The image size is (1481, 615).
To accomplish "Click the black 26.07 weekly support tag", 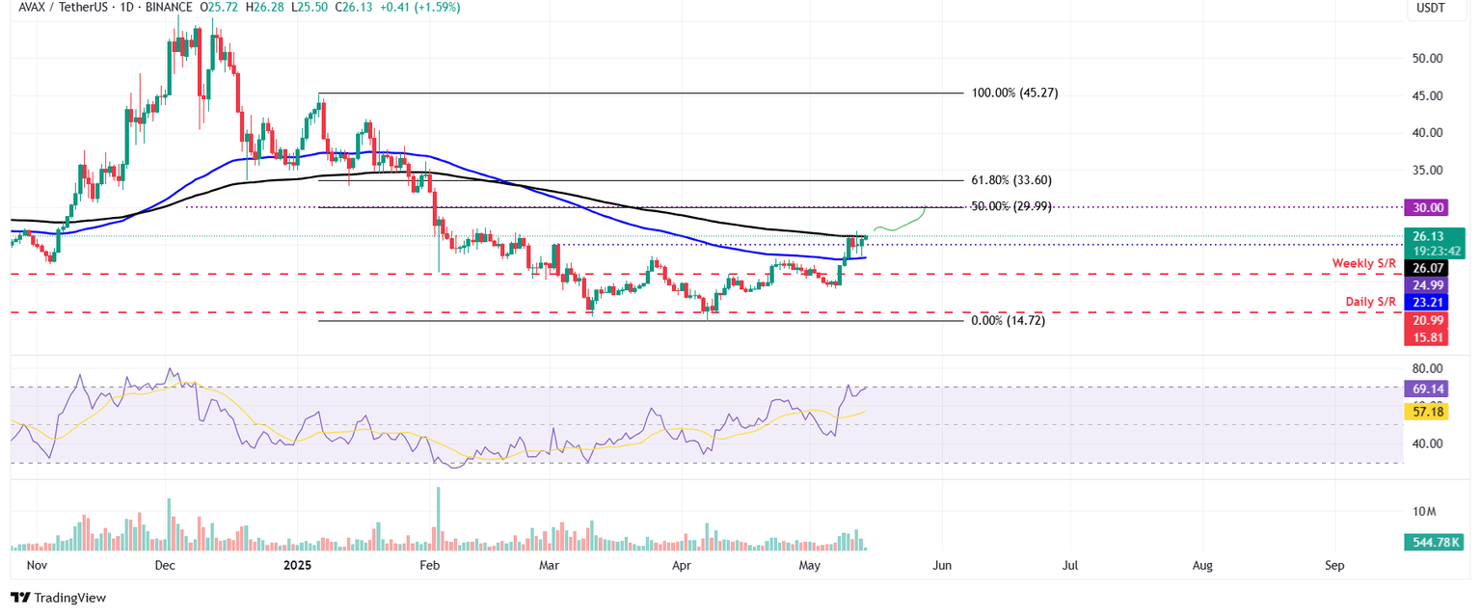I will pyautogui.click(x=1426, y=268).
